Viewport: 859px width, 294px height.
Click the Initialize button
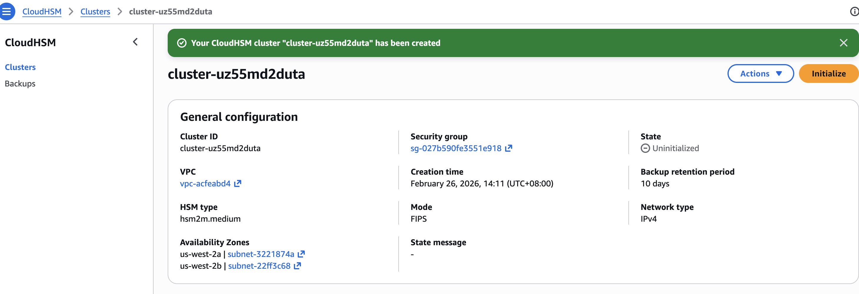pyautogui.click(x=828, y=74)
